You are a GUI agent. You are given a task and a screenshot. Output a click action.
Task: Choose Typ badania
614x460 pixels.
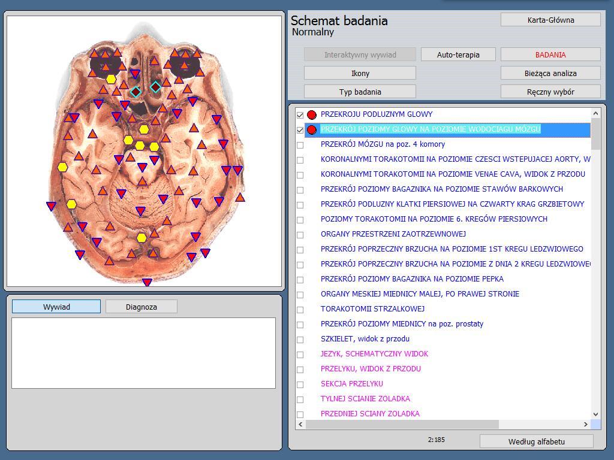tap(360, 92)
